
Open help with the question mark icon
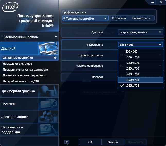tap(67, 142)
